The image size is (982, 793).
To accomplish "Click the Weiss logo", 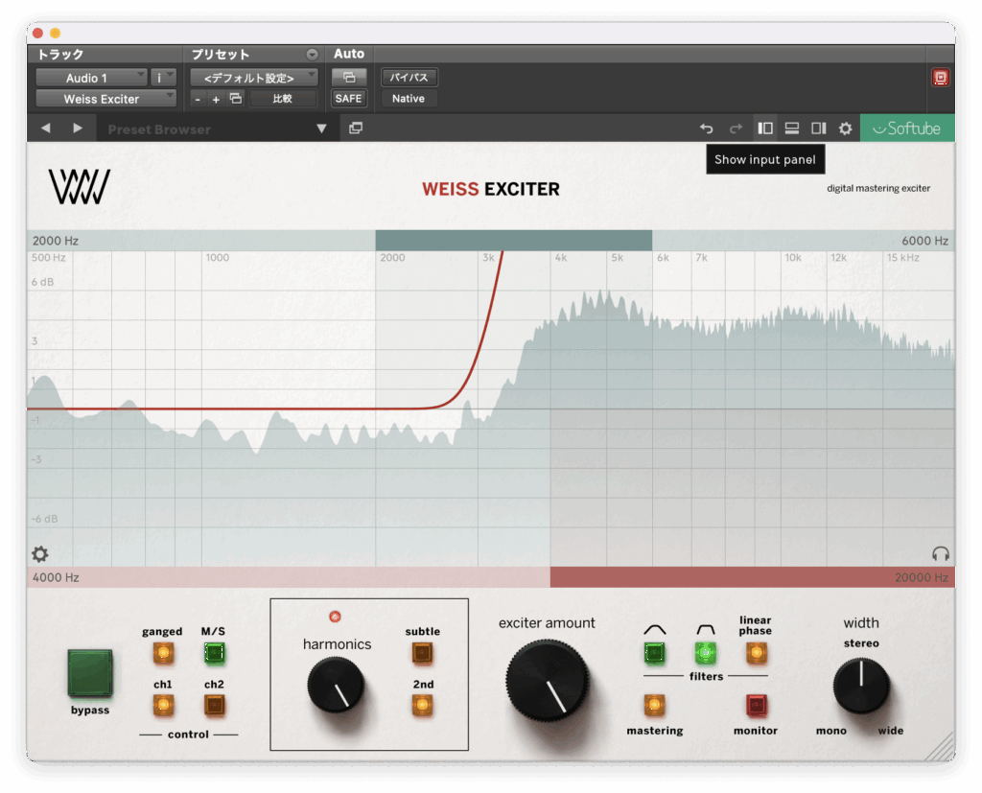I will tap(80, 187).
